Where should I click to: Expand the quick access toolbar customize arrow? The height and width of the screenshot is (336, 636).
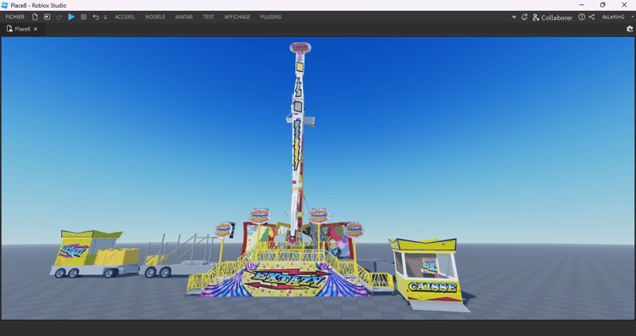(105, 18)
